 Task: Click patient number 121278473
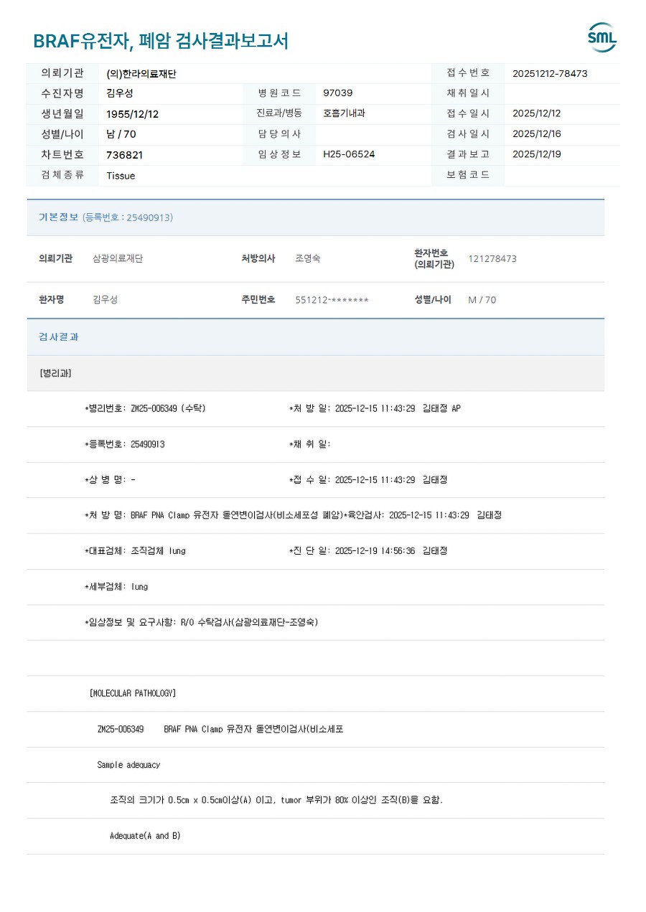[492, 259]
